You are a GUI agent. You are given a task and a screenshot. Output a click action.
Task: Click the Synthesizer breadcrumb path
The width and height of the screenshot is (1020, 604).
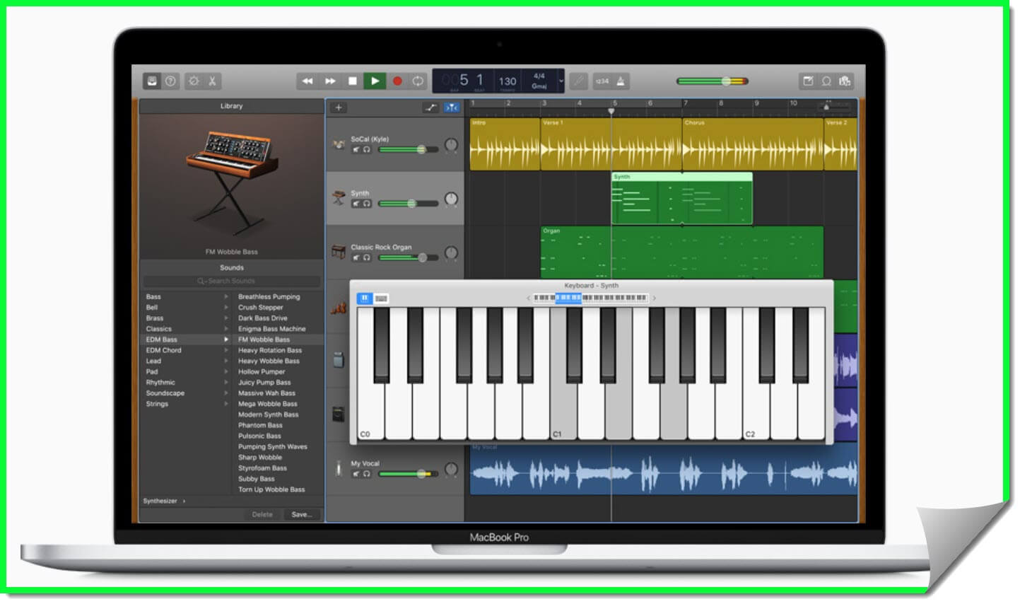click(x=160, y=501)
